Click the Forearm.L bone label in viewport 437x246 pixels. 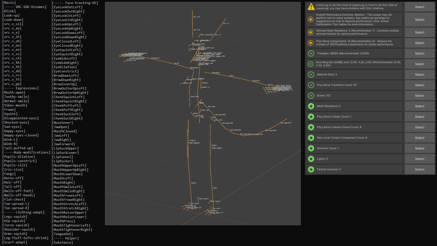[256, 81]
